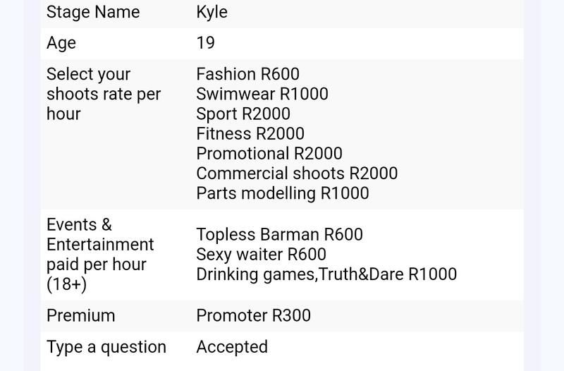Click the Fashion R600 rate
Image resolution: width=564 pixels, height=371 pixels.
coord(248,74)
